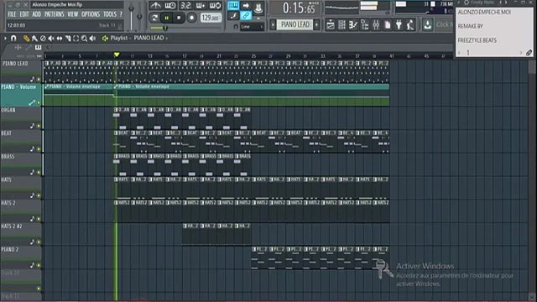
Task: Select the Slip tool
Action: point(60,39)
